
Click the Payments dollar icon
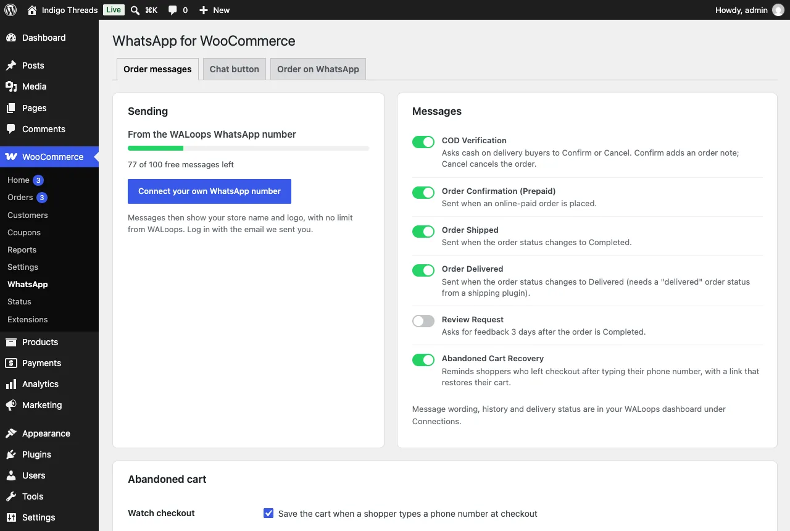click(11, 363)
